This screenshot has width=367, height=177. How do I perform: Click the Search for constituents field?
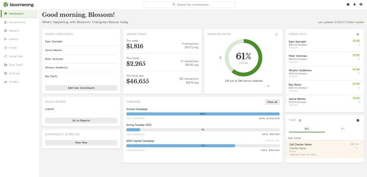click(189, 4)
